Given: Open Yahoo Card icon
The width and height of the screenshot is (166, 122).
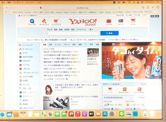Looking at the screenshot, I should point(121,21).
